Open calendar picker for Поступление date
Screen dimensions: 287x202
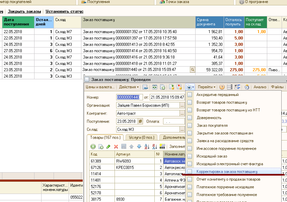(x=140, y=121)
